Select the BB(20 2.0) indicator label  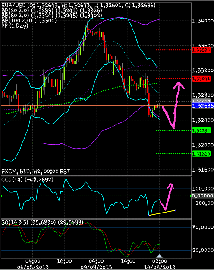pos(52,11)
